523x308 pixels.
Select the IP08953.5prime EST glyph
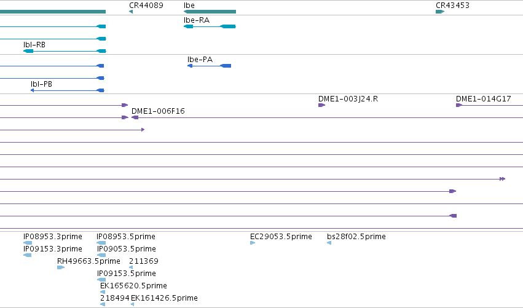point(101,243)
